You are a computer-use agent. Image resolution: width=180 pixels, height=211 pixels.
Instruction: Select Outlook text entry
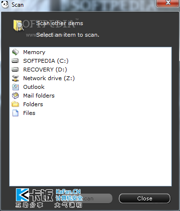pos(34,87)
